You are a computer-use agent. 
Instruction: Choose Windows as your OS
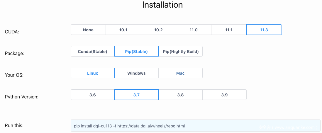[136, 73]
